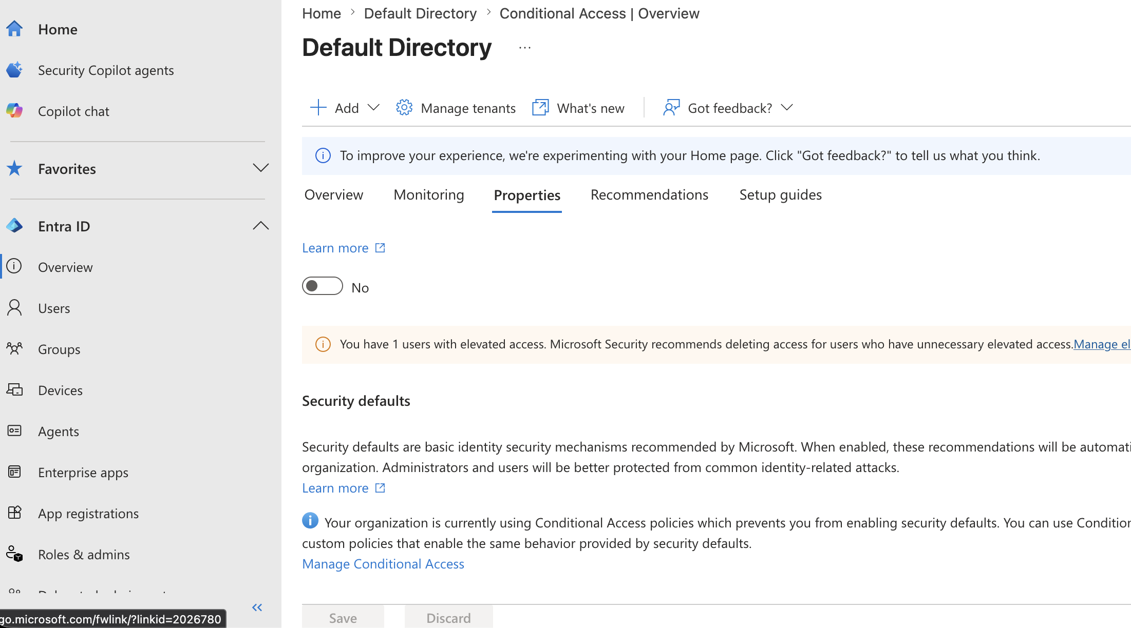Click the Home breadcrumb link
The height and width of the screenshot is (628, 1131).
point(322,13)
